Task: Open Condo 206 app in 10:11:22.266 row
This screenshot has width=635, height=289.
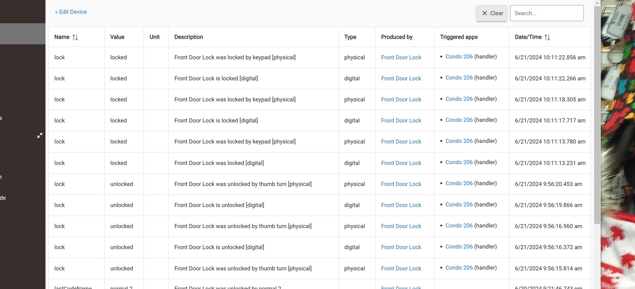Action: (x=459, y=78)
